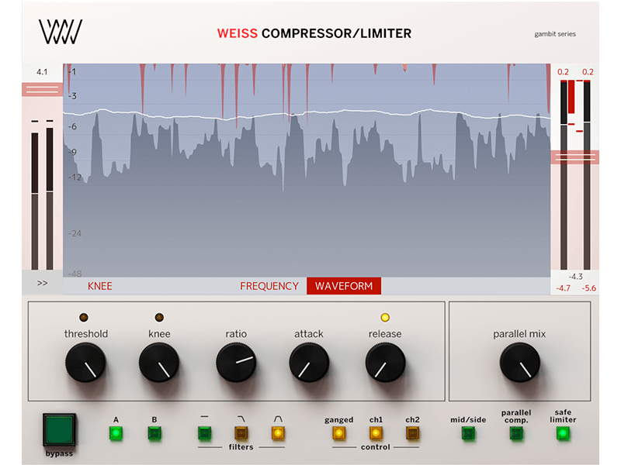Toggle mid/side mode button
Screen dimensions: 621x465
pyautogui.click(x=468, y=433)
